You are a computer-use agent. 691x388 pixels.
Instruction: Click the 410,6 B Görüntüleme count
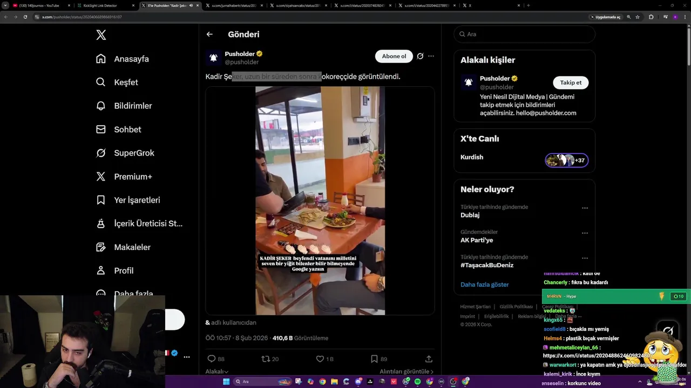pos(300,338)
